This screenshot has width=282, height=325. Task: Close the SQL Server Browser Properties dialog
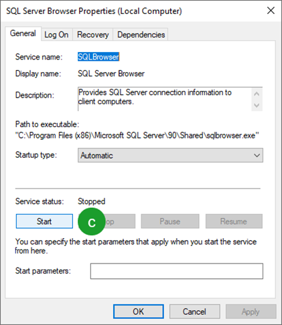click(x=271, y=11)
